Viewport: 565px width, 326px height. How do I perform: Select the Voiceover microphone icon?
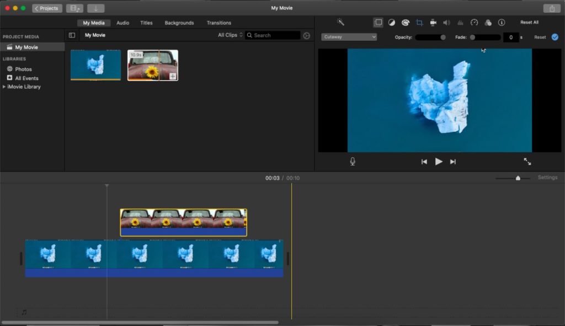coord(352,161)
